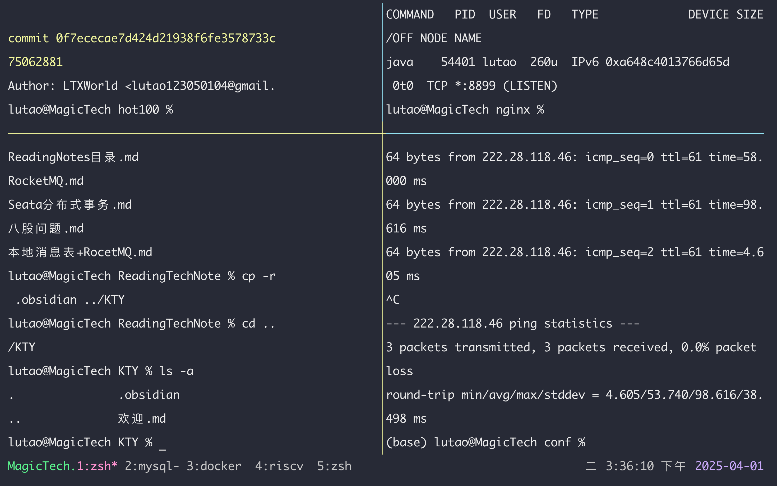Click the 2025-04-01 date in status bar
The image size is (777, 486).
click(x=729, y=466)
